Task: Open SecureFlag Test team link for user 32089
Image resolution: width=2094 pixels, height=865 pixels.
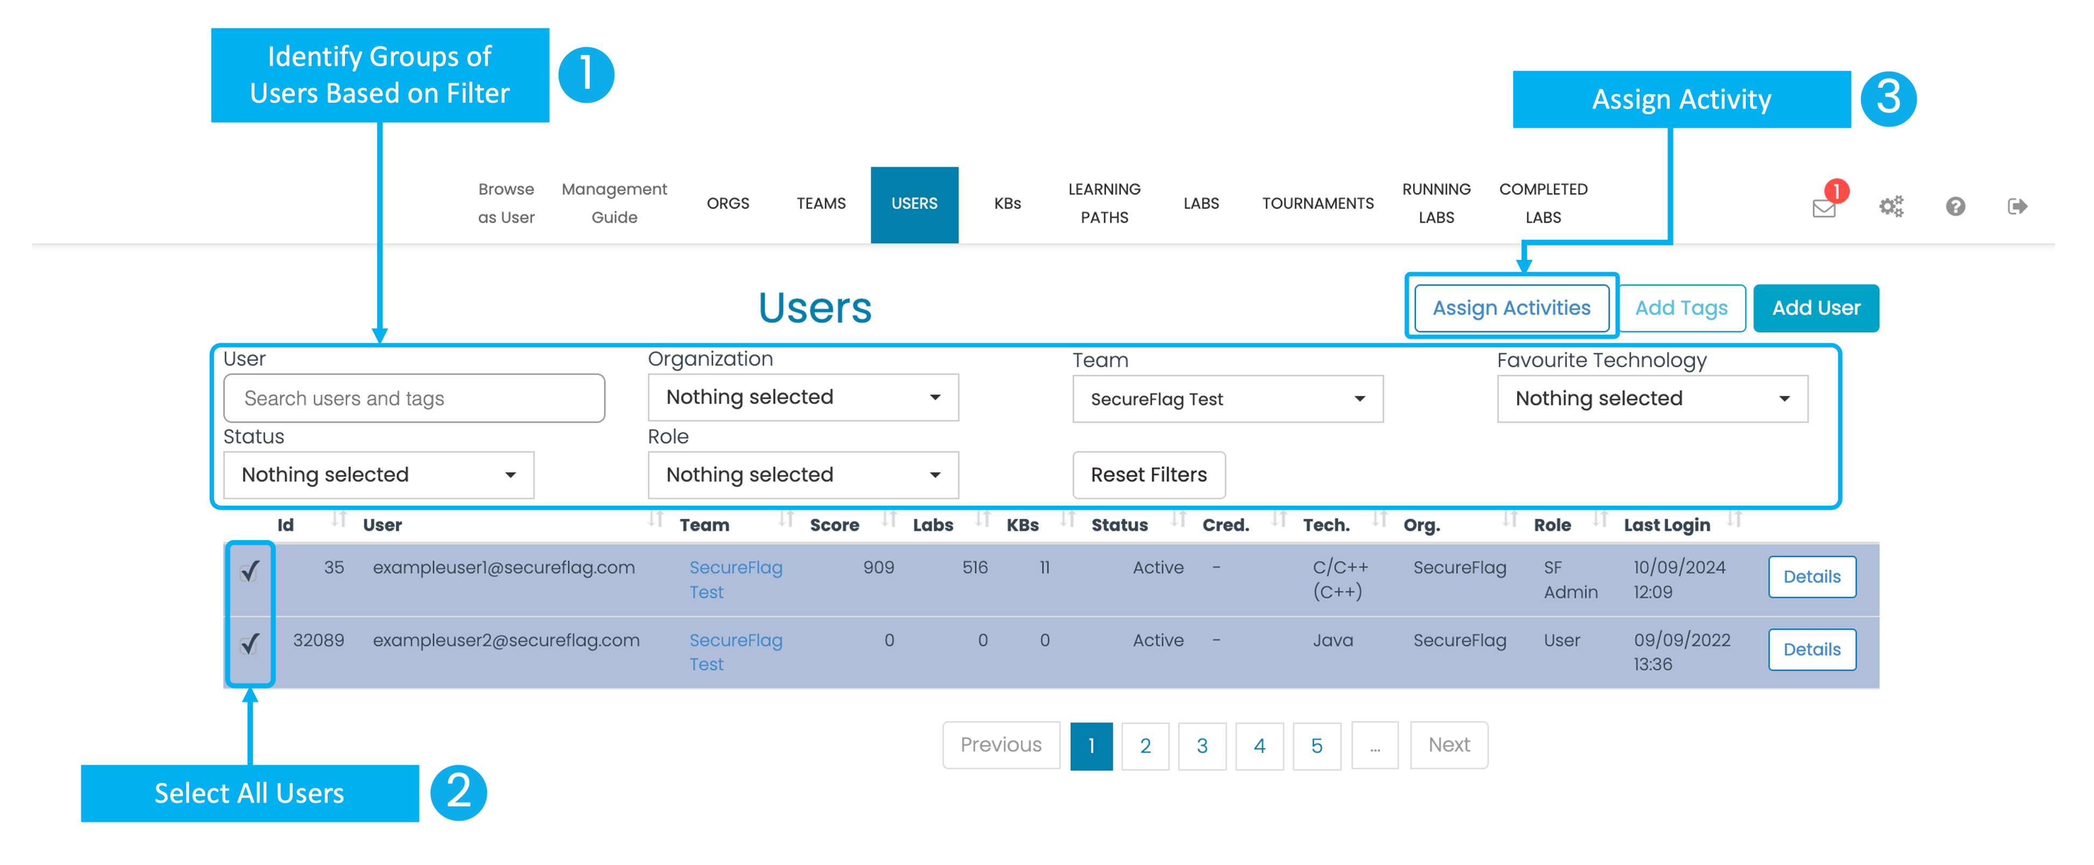Action: (x=736, y=652)
